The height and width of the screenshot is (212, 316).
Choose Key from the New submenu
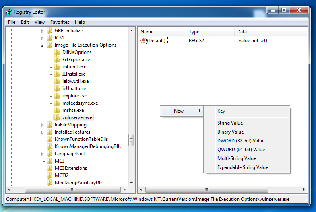[247, 111]
